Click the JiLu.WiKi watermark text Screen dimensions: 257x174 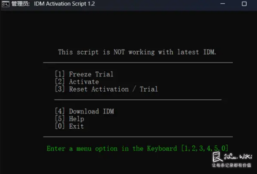pos(238,156)
